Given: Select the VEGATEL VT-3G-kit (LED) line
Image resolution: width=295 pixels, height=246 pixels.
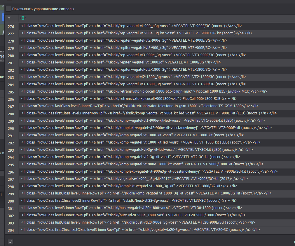Looking at the screenshot, I should pyautogui.click(x=157, y=150).
